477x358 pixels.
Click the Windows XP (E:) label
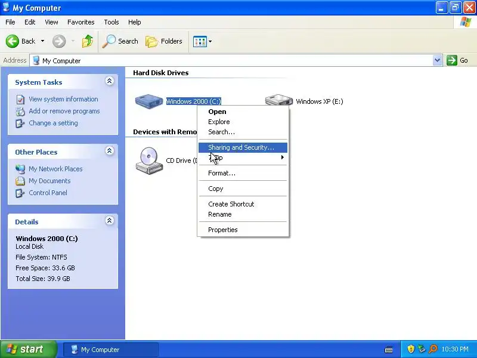[320, 101]
